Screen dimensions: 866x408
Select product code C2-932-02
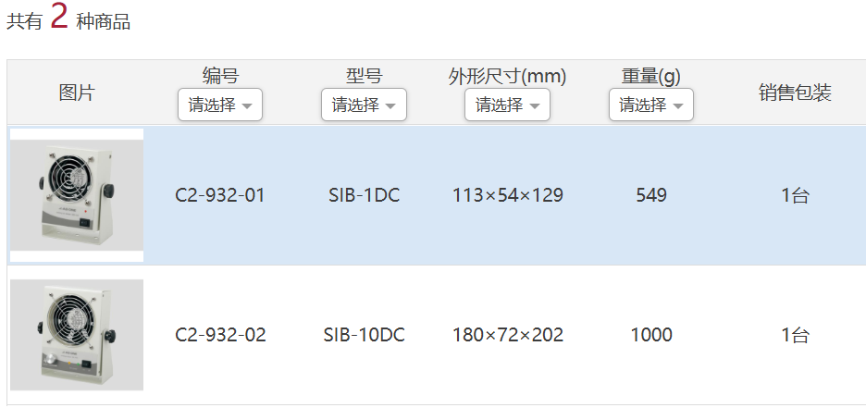tap(220, 335)
